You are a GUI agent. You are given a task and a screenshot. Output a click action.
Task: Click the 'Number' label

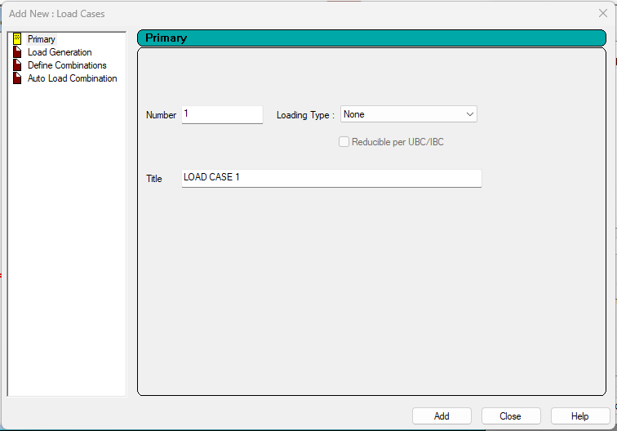[161, 115]
